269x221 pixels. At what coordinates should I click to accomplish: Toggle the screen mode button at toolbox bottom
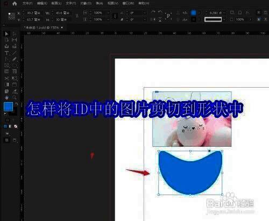(x=15, y=140)
